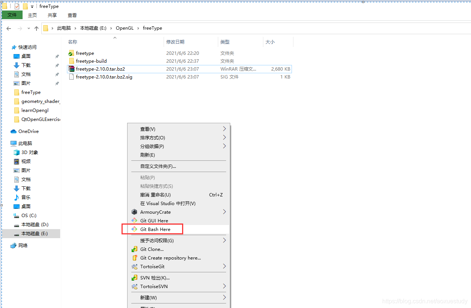Click the Git Create repository icon

click(134, 258)
